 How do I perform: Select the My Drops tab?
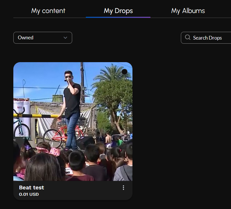coord(118,11)
